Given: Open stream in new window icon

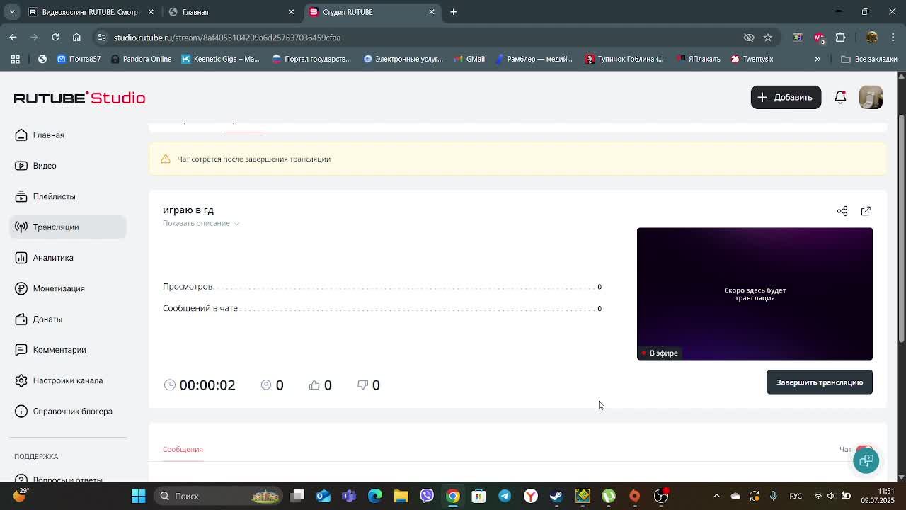Looking at the screenshot, I should [866, 211].
